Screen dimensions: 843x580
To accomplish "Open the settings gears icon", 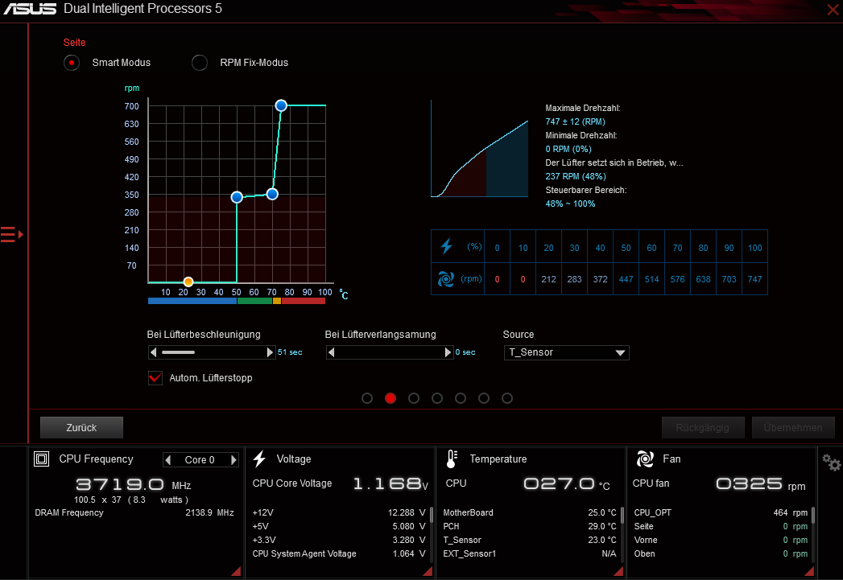I will point(831,463).
